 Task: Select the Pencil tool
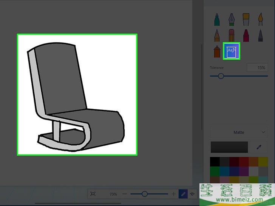[217, 36]
